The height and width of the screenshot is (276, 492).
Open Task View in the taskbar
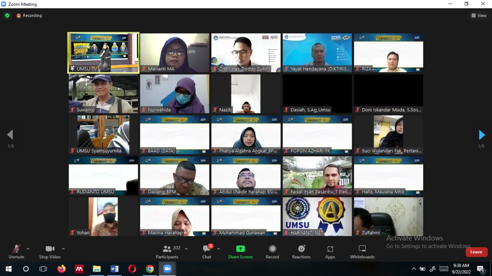[43, 269]
